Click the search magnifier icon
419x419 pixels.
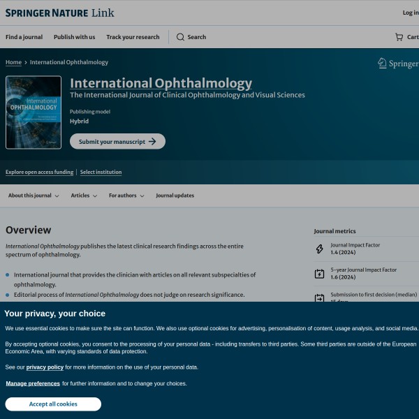(180, 37)
